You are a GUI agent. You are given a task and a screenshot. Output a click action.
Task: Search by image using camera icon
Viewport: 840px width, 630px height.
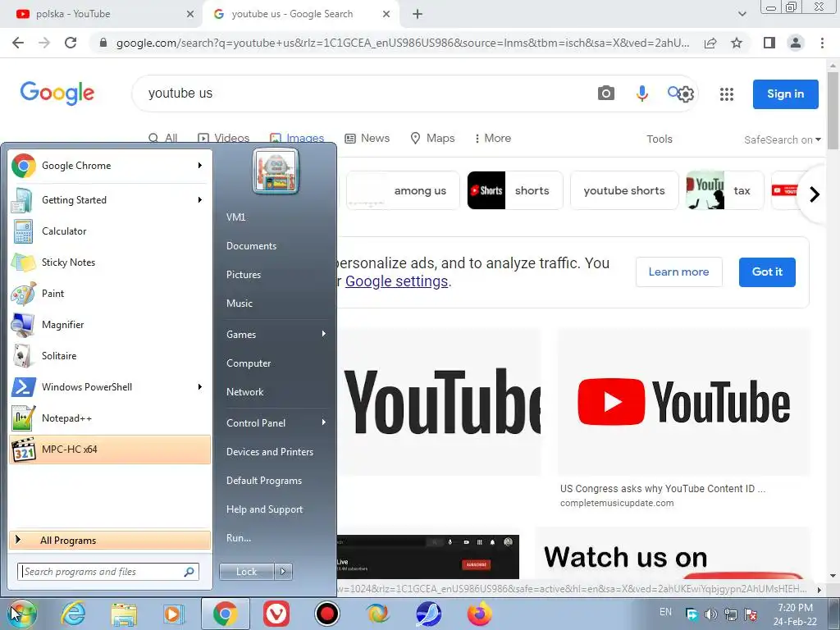pyautogui.click(x=606, y=94)
